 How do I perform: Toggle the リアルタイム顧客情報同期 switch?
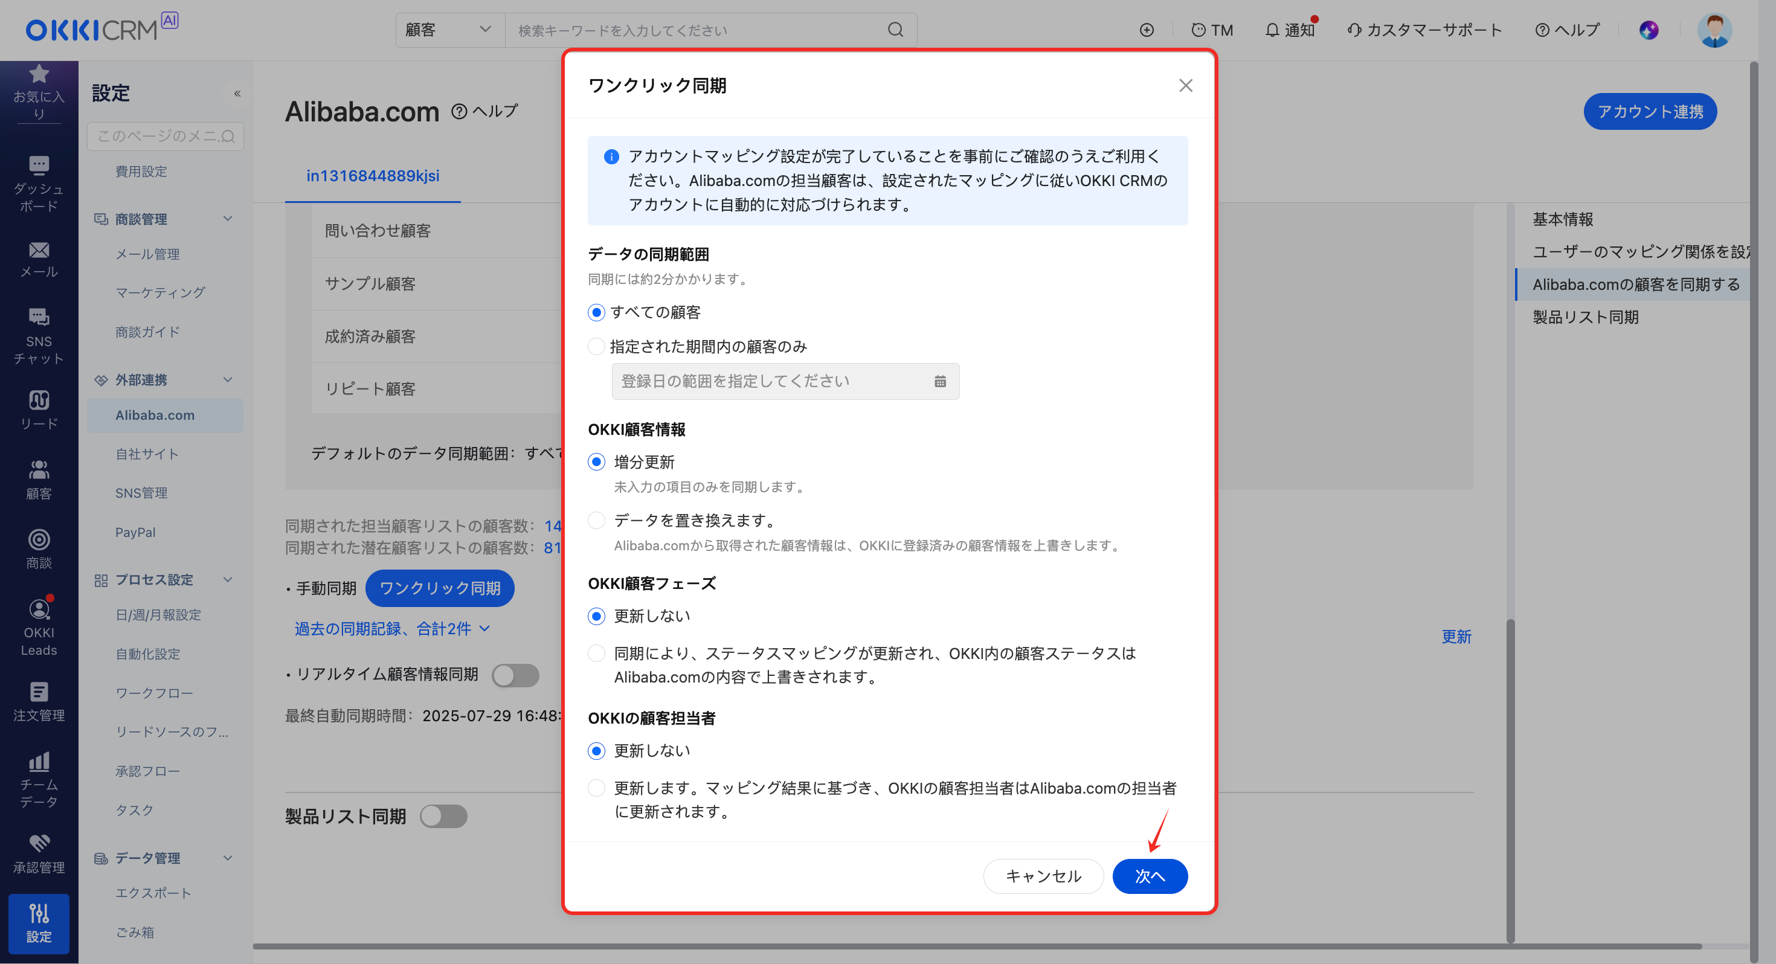[x=516, y=675]
